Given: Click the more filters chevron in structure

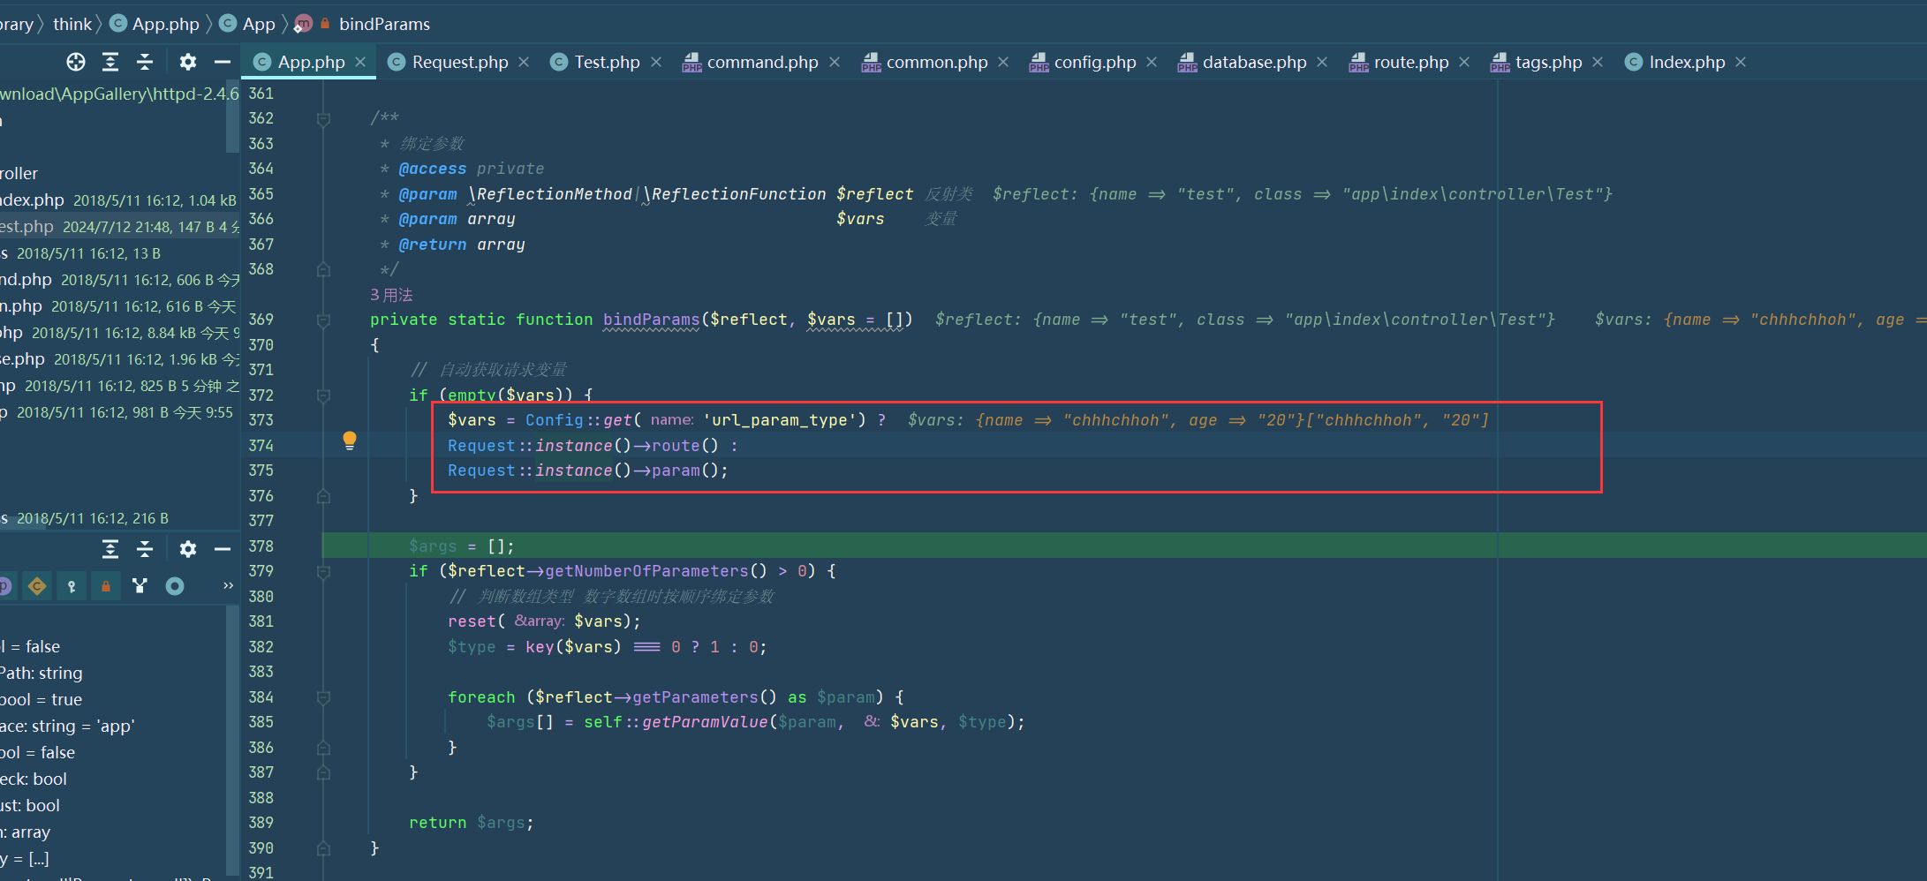Looking at the screenshot, I should click(228, 585).
